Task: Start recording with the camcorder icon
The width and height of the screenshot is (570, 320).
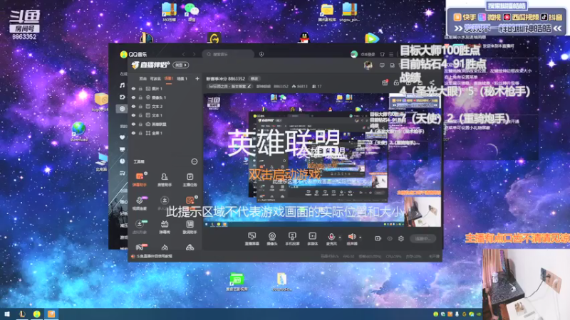Action: [x=378, y=238]
